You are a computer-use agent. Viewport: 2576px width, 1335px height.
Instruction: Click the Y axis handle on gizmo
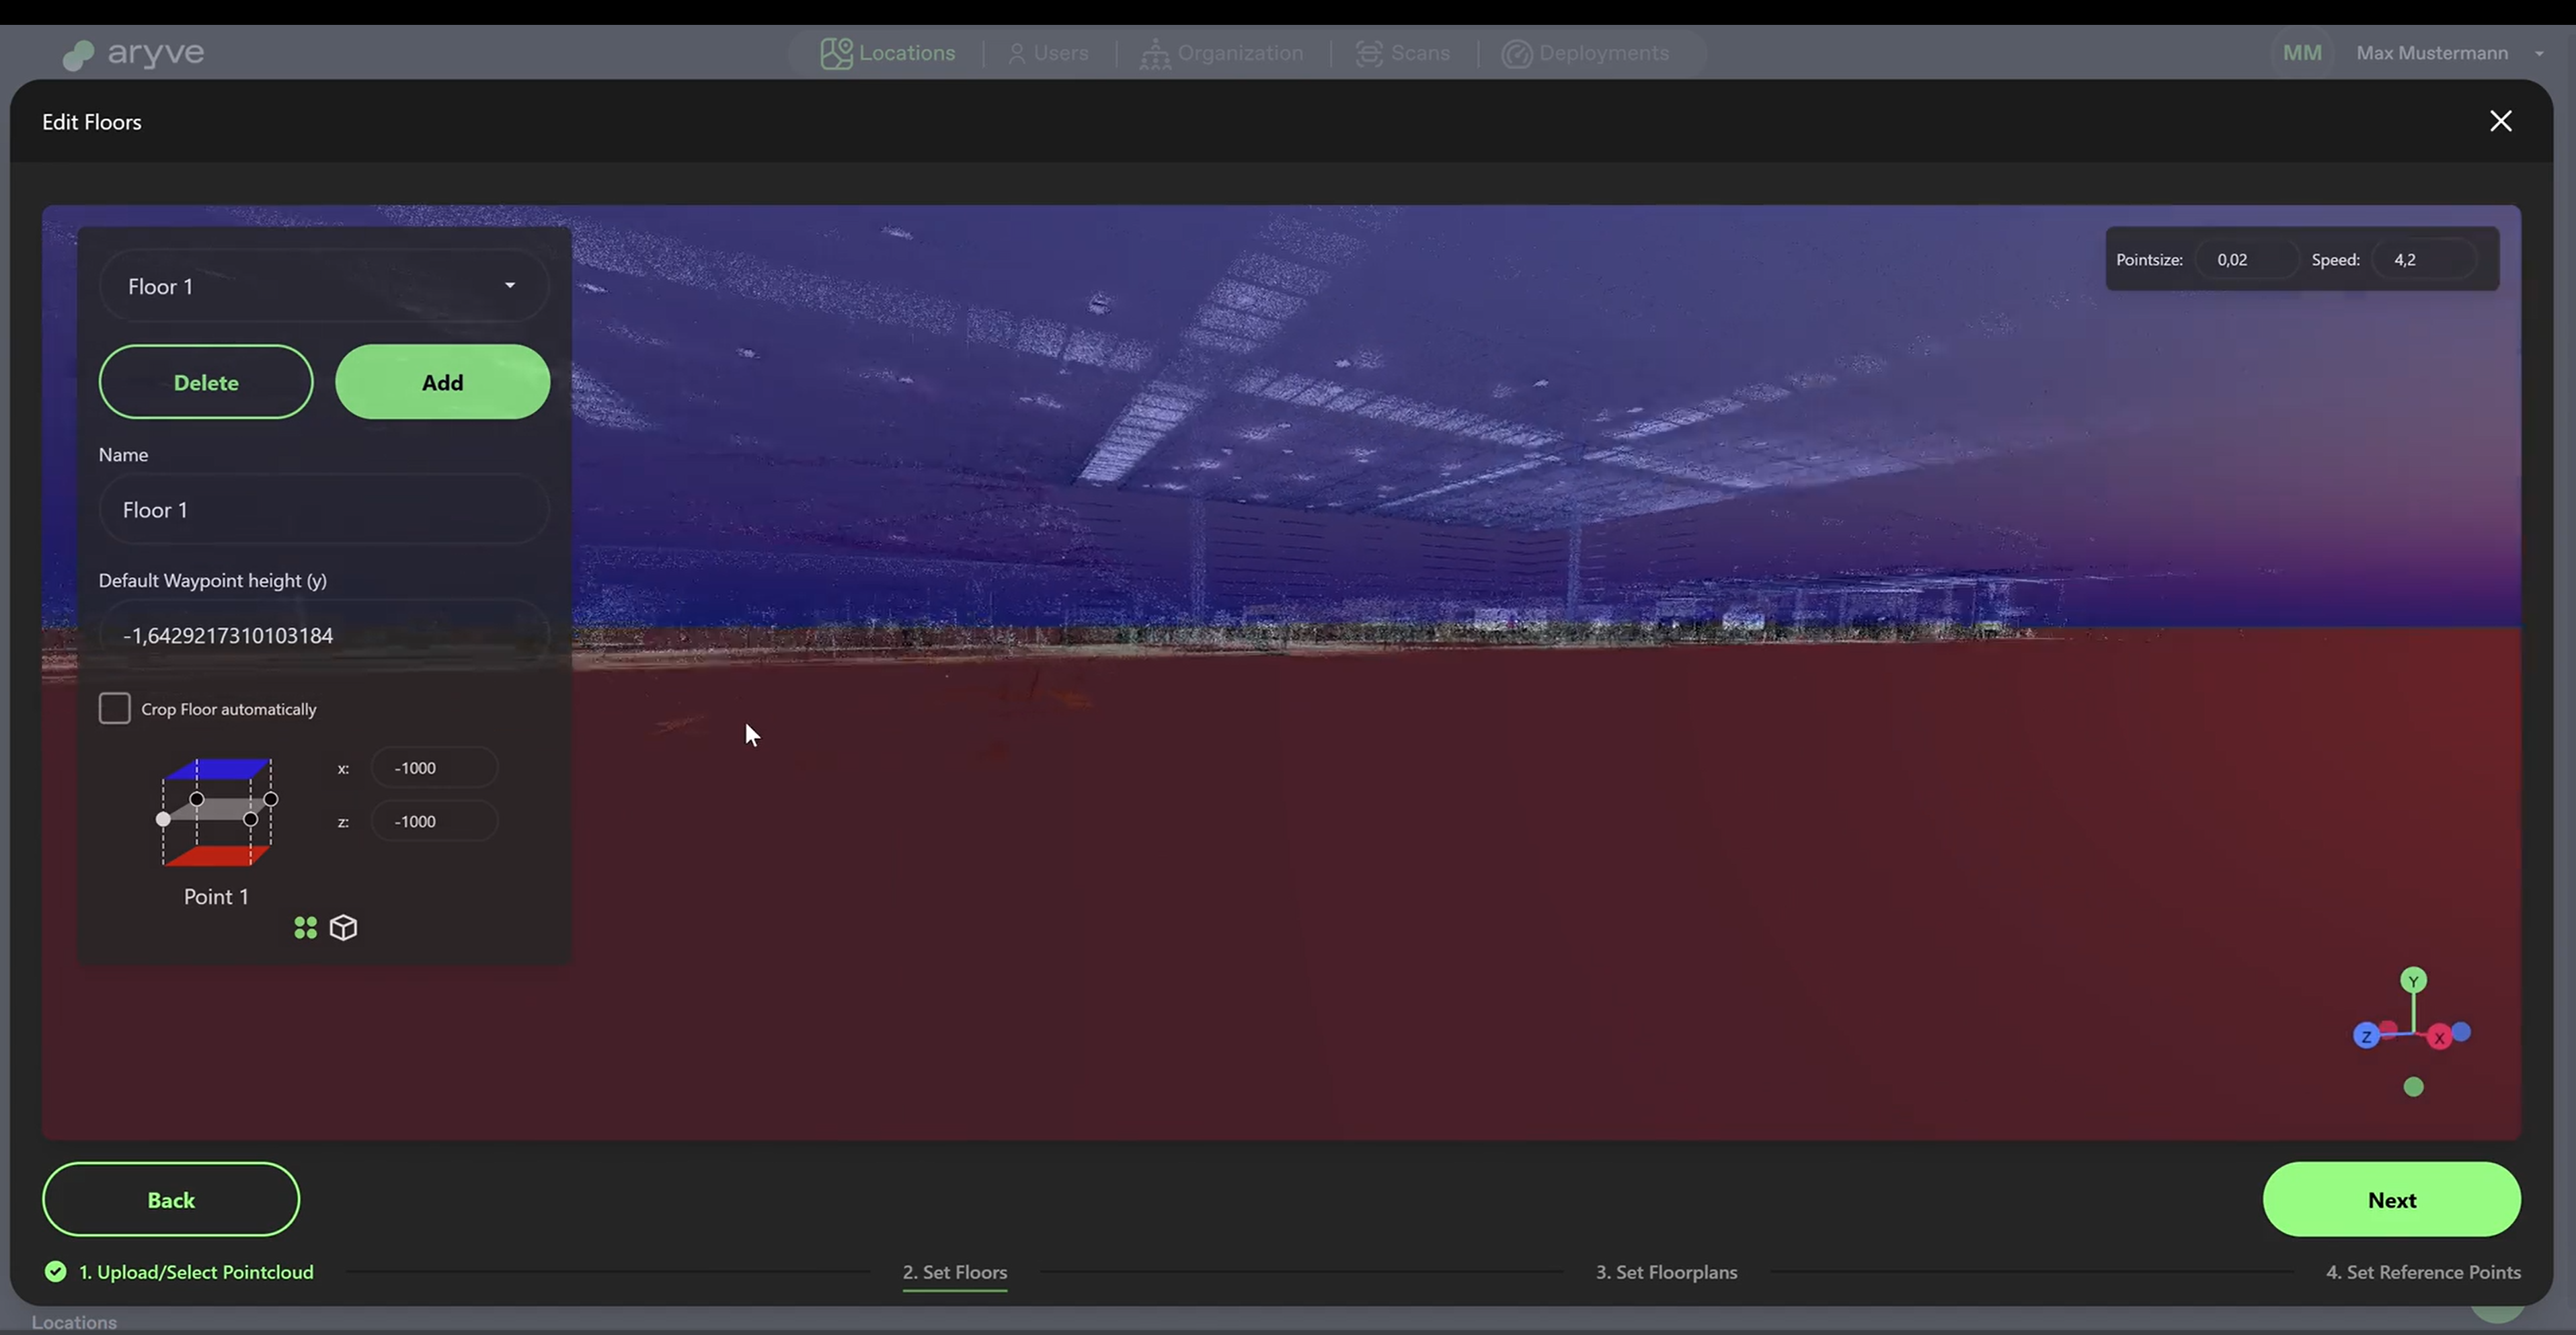[x=2413, y=981]
